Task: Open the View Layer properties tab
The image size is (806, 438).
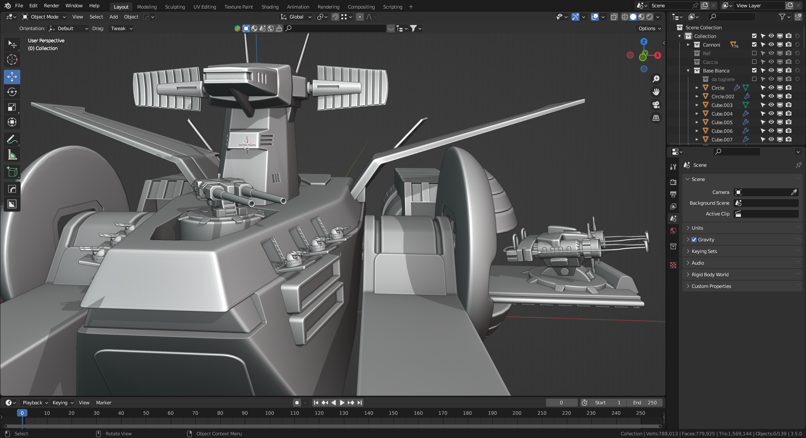Action: coord(673,206)
